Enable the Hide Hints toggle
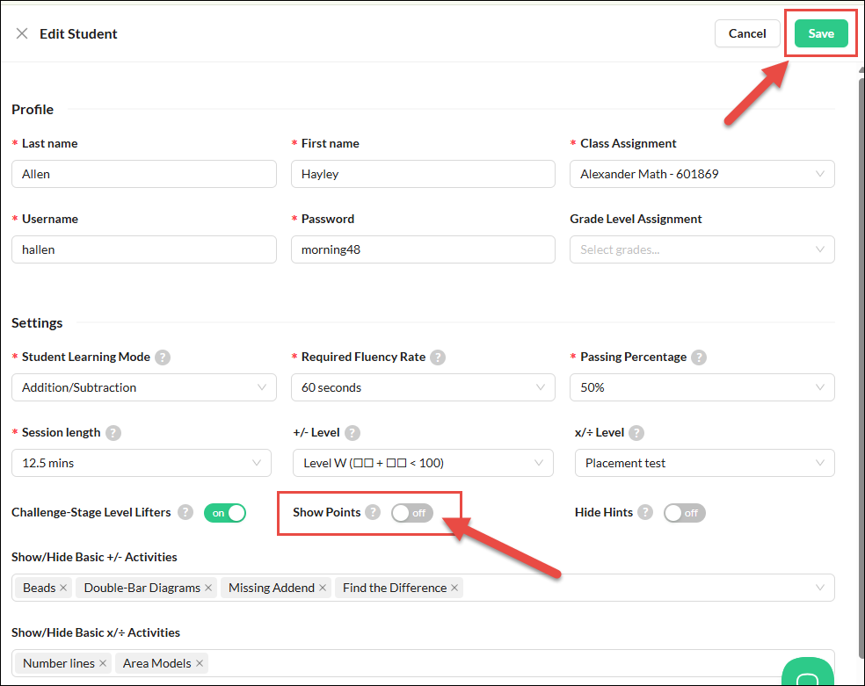This screenshot has height=686, width=865. pos(684,512)
